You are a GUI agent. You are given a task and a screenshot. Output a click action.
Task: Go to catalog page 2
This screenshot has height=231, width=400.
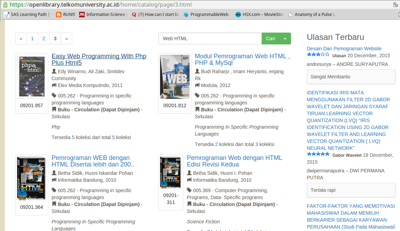click(x=44, y=38)
